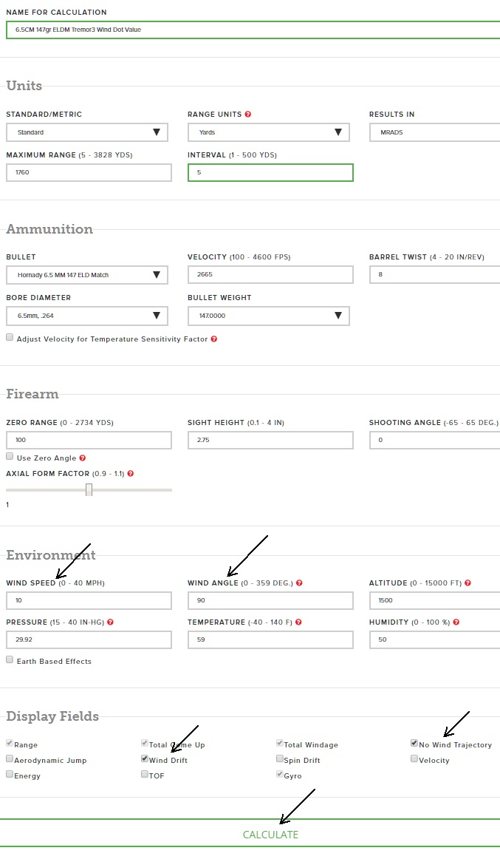Enable the Earth Based Effects checkbox
500x859 pixels.
pos(10,660)
